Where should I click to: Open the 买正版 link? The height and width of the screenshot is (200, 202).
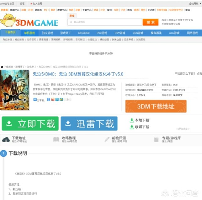click(x=151, y=10)
